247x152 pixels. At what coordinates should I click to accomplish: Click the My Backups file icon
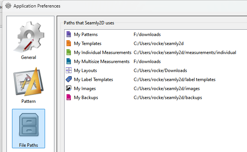coord(68,98)
